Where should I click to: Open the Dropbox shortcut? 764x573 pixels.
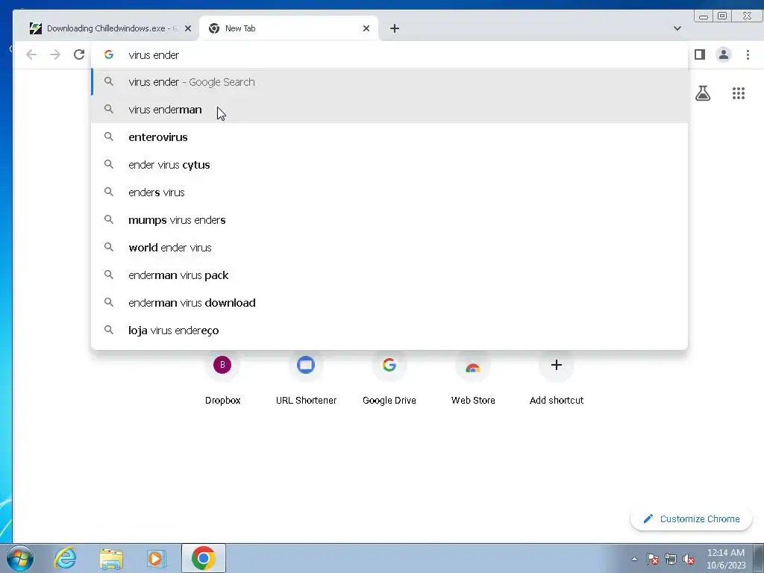(222, 378)
